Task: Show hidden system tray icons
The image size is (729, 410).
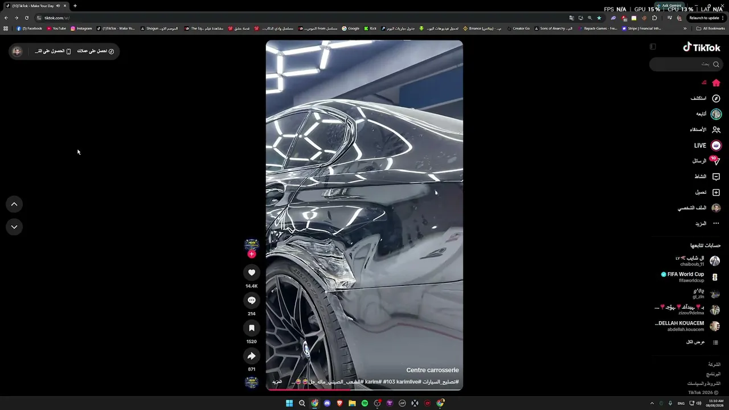Action: 652,403
